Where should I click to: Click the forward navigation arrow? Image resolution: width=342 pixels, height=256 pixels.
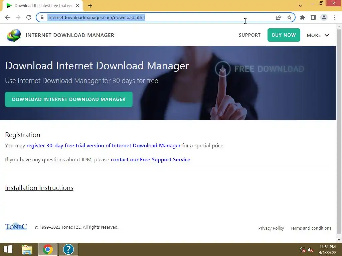pyautogui.click(x=18, y=17)
